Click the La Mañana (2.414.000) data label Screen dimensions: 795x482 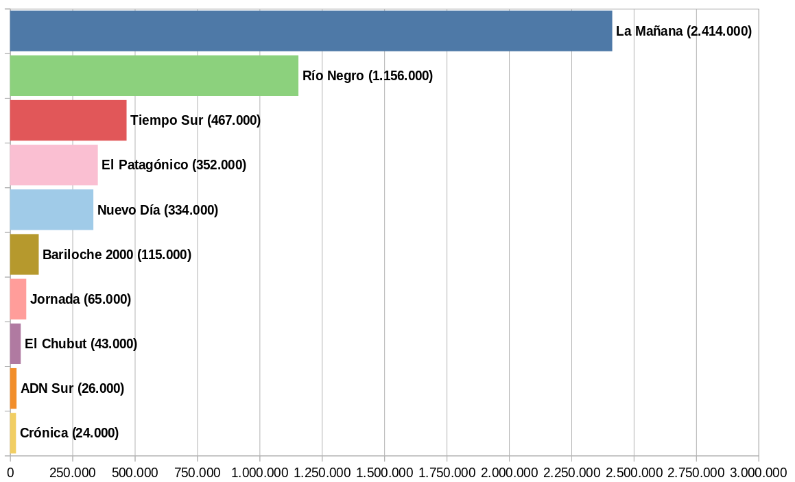(x=683, y=31)
